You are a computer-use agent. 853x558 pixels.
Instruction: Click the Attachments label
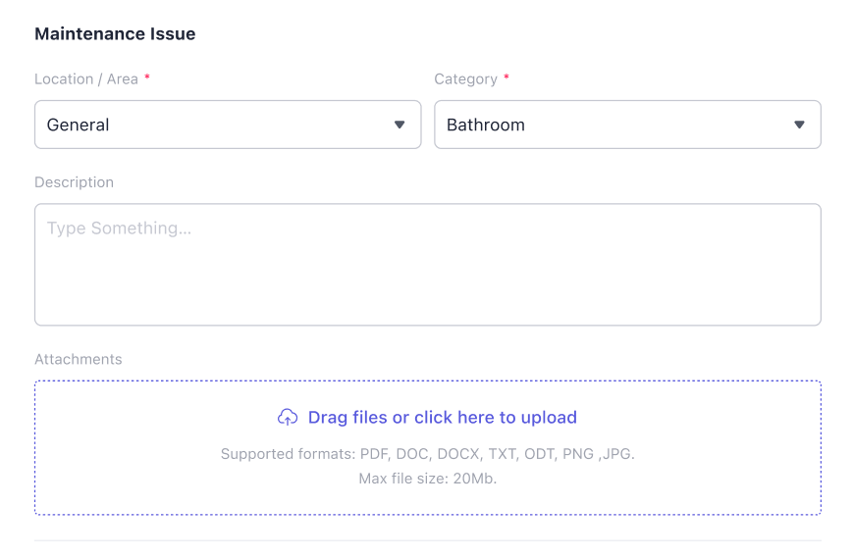(x=79, y=359)
